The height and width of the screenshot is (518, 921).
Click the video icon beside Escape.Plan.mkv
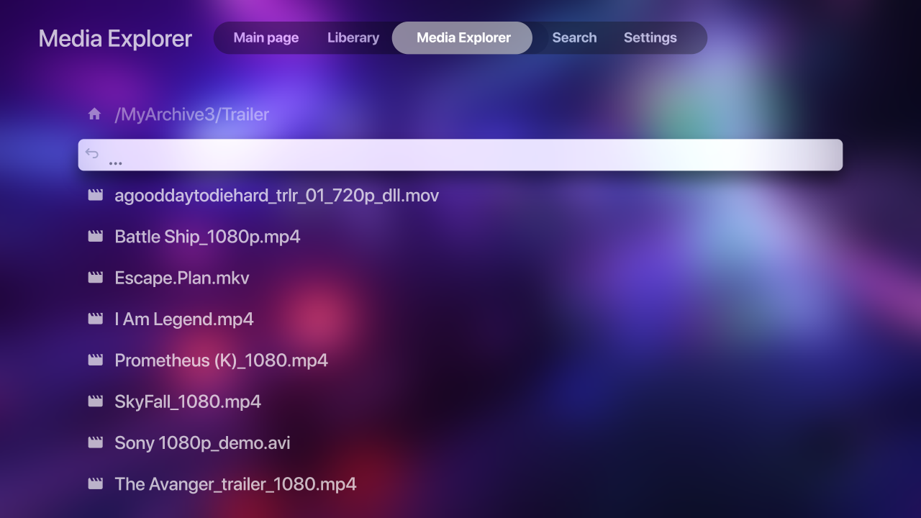[95, 277]
